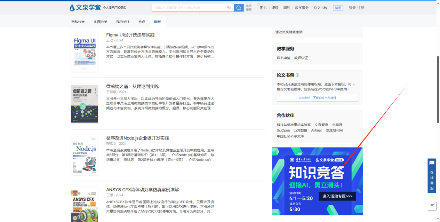The height and width of the screenshot is (222, 440).
Task: Click the back-to-top arrow icon
Action: coord(432,206)
